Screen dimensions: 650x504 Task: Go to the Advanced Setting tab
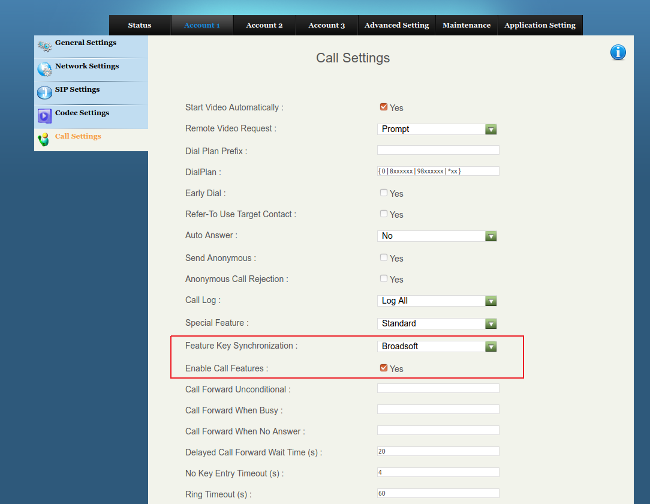tap(396, 25)
